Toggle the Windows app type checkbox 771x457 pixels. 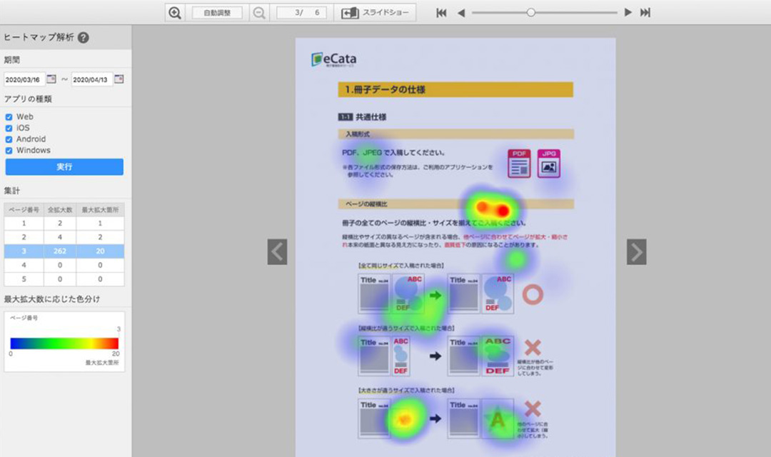(x=9, y=151)
